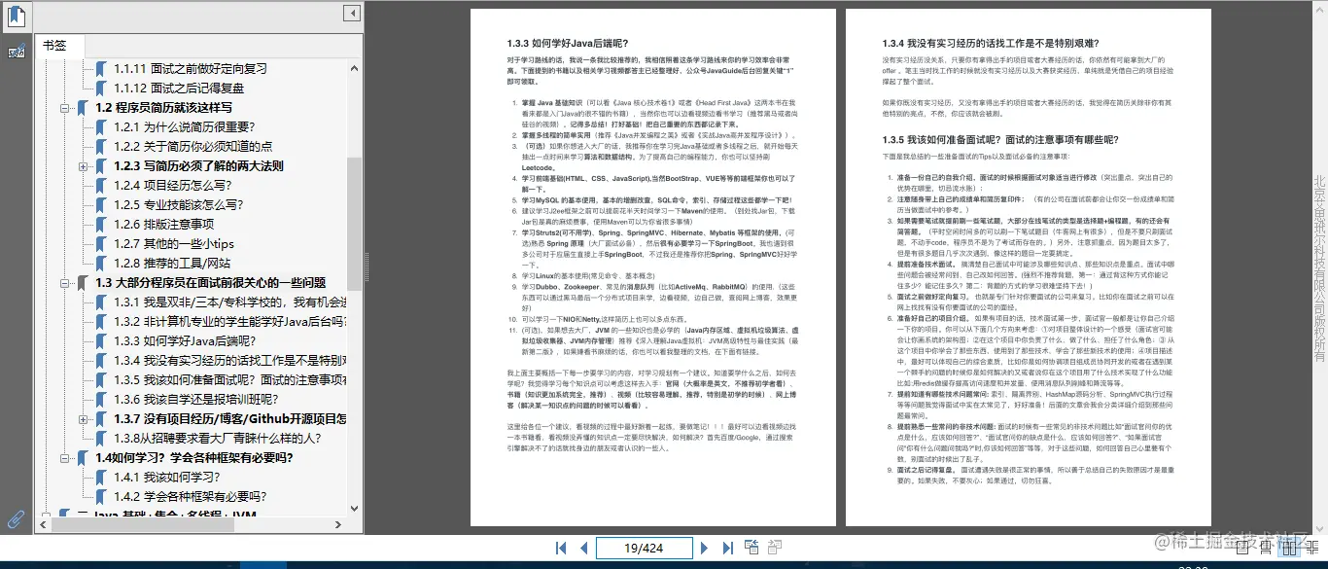Select the 书签 tab
The image size is (1328, 569).
60,46
